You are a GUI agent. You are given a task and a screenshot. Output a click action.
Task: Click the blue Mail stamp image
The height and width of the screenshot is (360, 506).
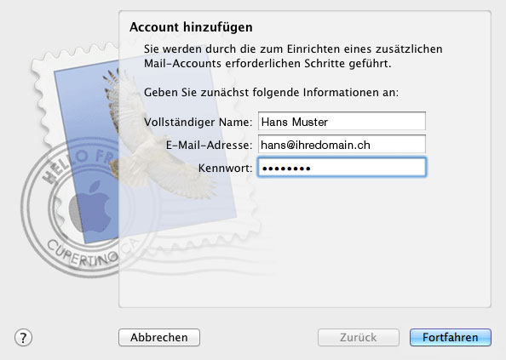(x=145, y=145)
